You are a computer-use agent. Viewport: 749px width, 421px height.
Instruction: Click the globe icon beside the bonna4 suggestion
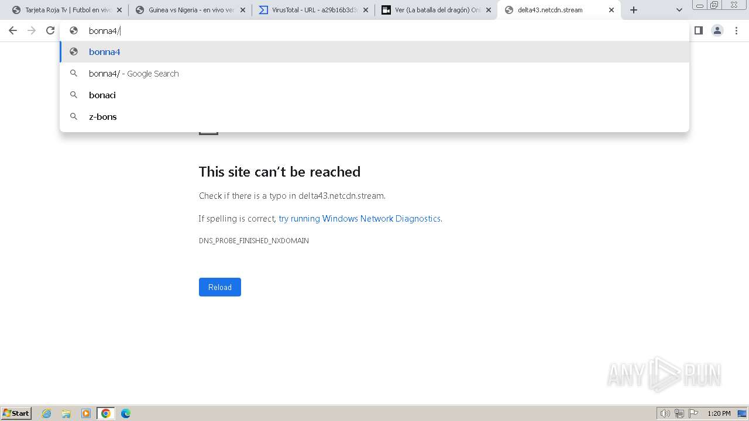pos(74,51)
